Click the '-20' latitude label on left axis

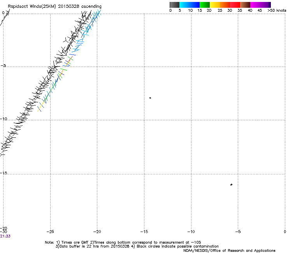click(x=4, y=228)
